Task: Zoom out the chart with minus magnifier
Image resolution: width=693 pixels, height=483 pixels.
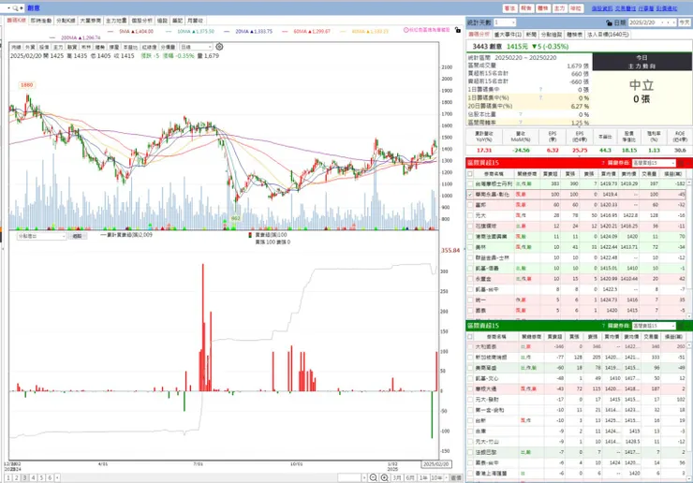Action: (374, 477)
